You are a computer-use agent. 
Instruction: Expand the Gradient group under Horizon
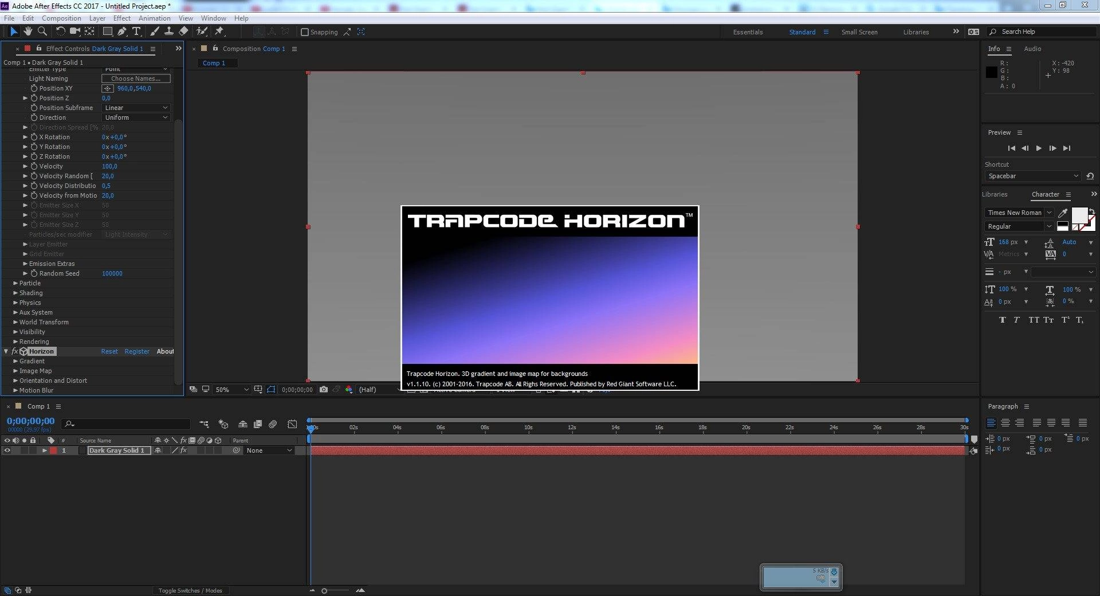click(x=15, y=361)
